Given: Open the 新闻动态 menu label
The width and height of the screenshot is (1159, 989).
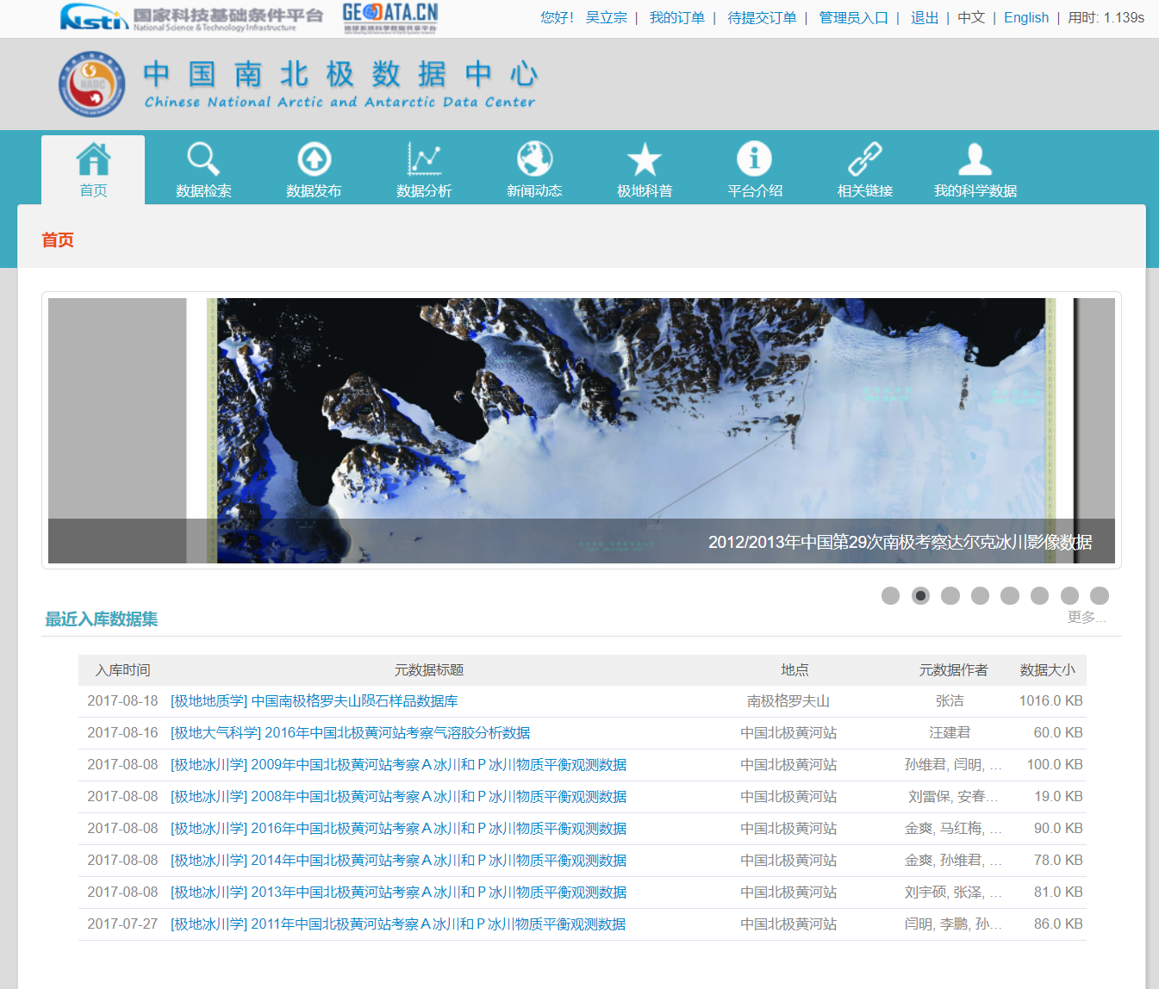Looking at the screenshot, I should [x=534, y=190].
